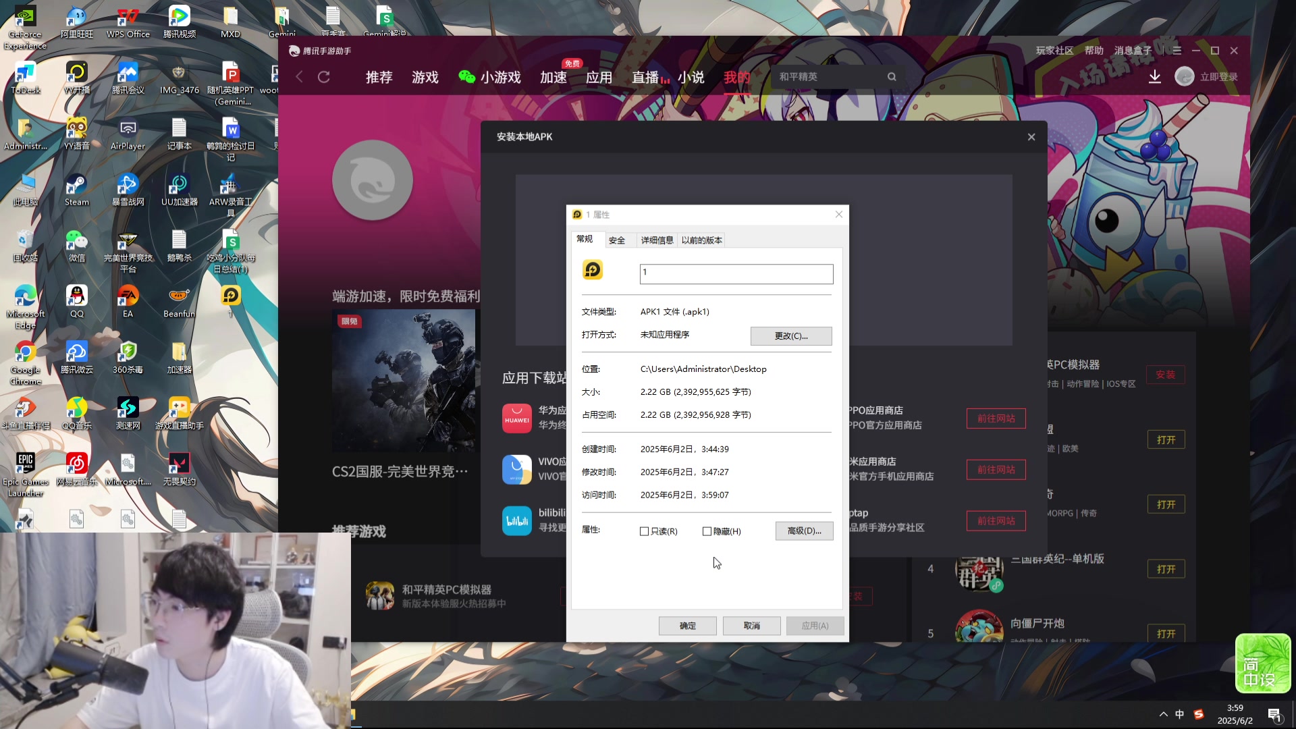Open 无畏契约 desktop icon

(x=180, y=470)
